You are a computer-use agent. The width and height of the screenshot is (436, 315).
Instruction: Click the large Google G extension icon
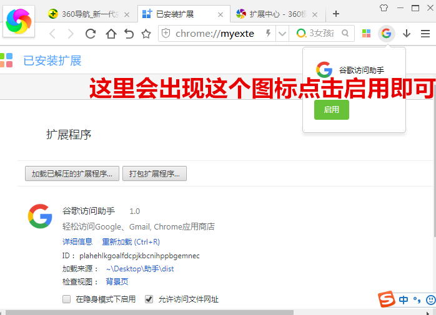pyautogui.click(x=40, y=216)
